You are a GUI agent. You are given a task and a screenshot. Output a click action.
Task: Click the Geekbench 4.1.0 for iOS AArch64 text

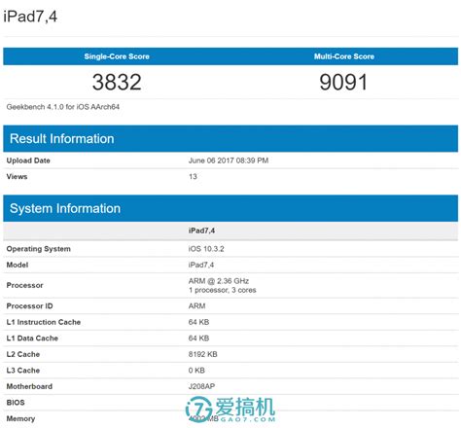(x=63, y=107)
